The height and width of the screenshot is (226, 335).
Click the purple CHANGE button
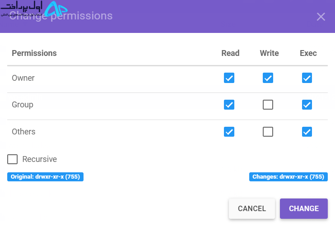[304, 208]
